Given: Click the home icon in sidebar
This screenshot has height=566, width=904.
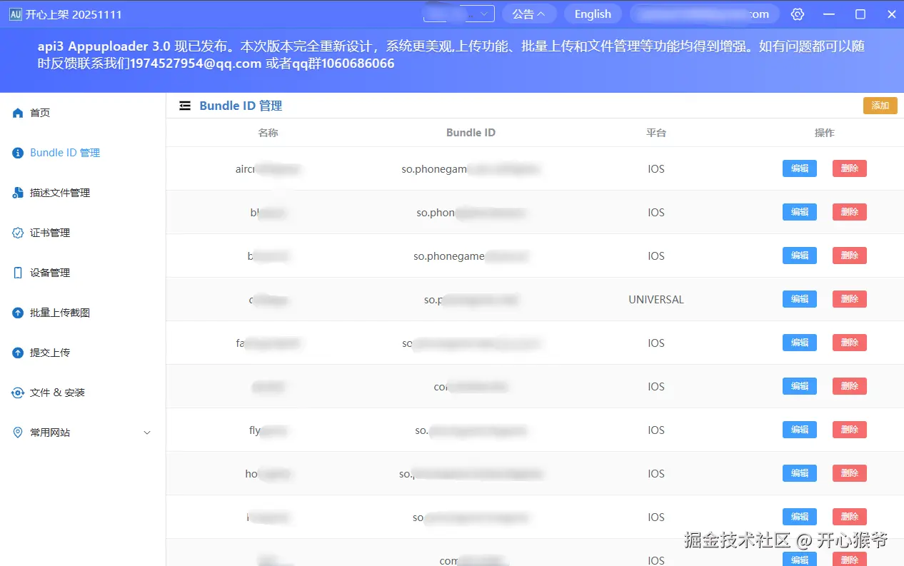Looking at the screenshot, I should click(18, 113).
